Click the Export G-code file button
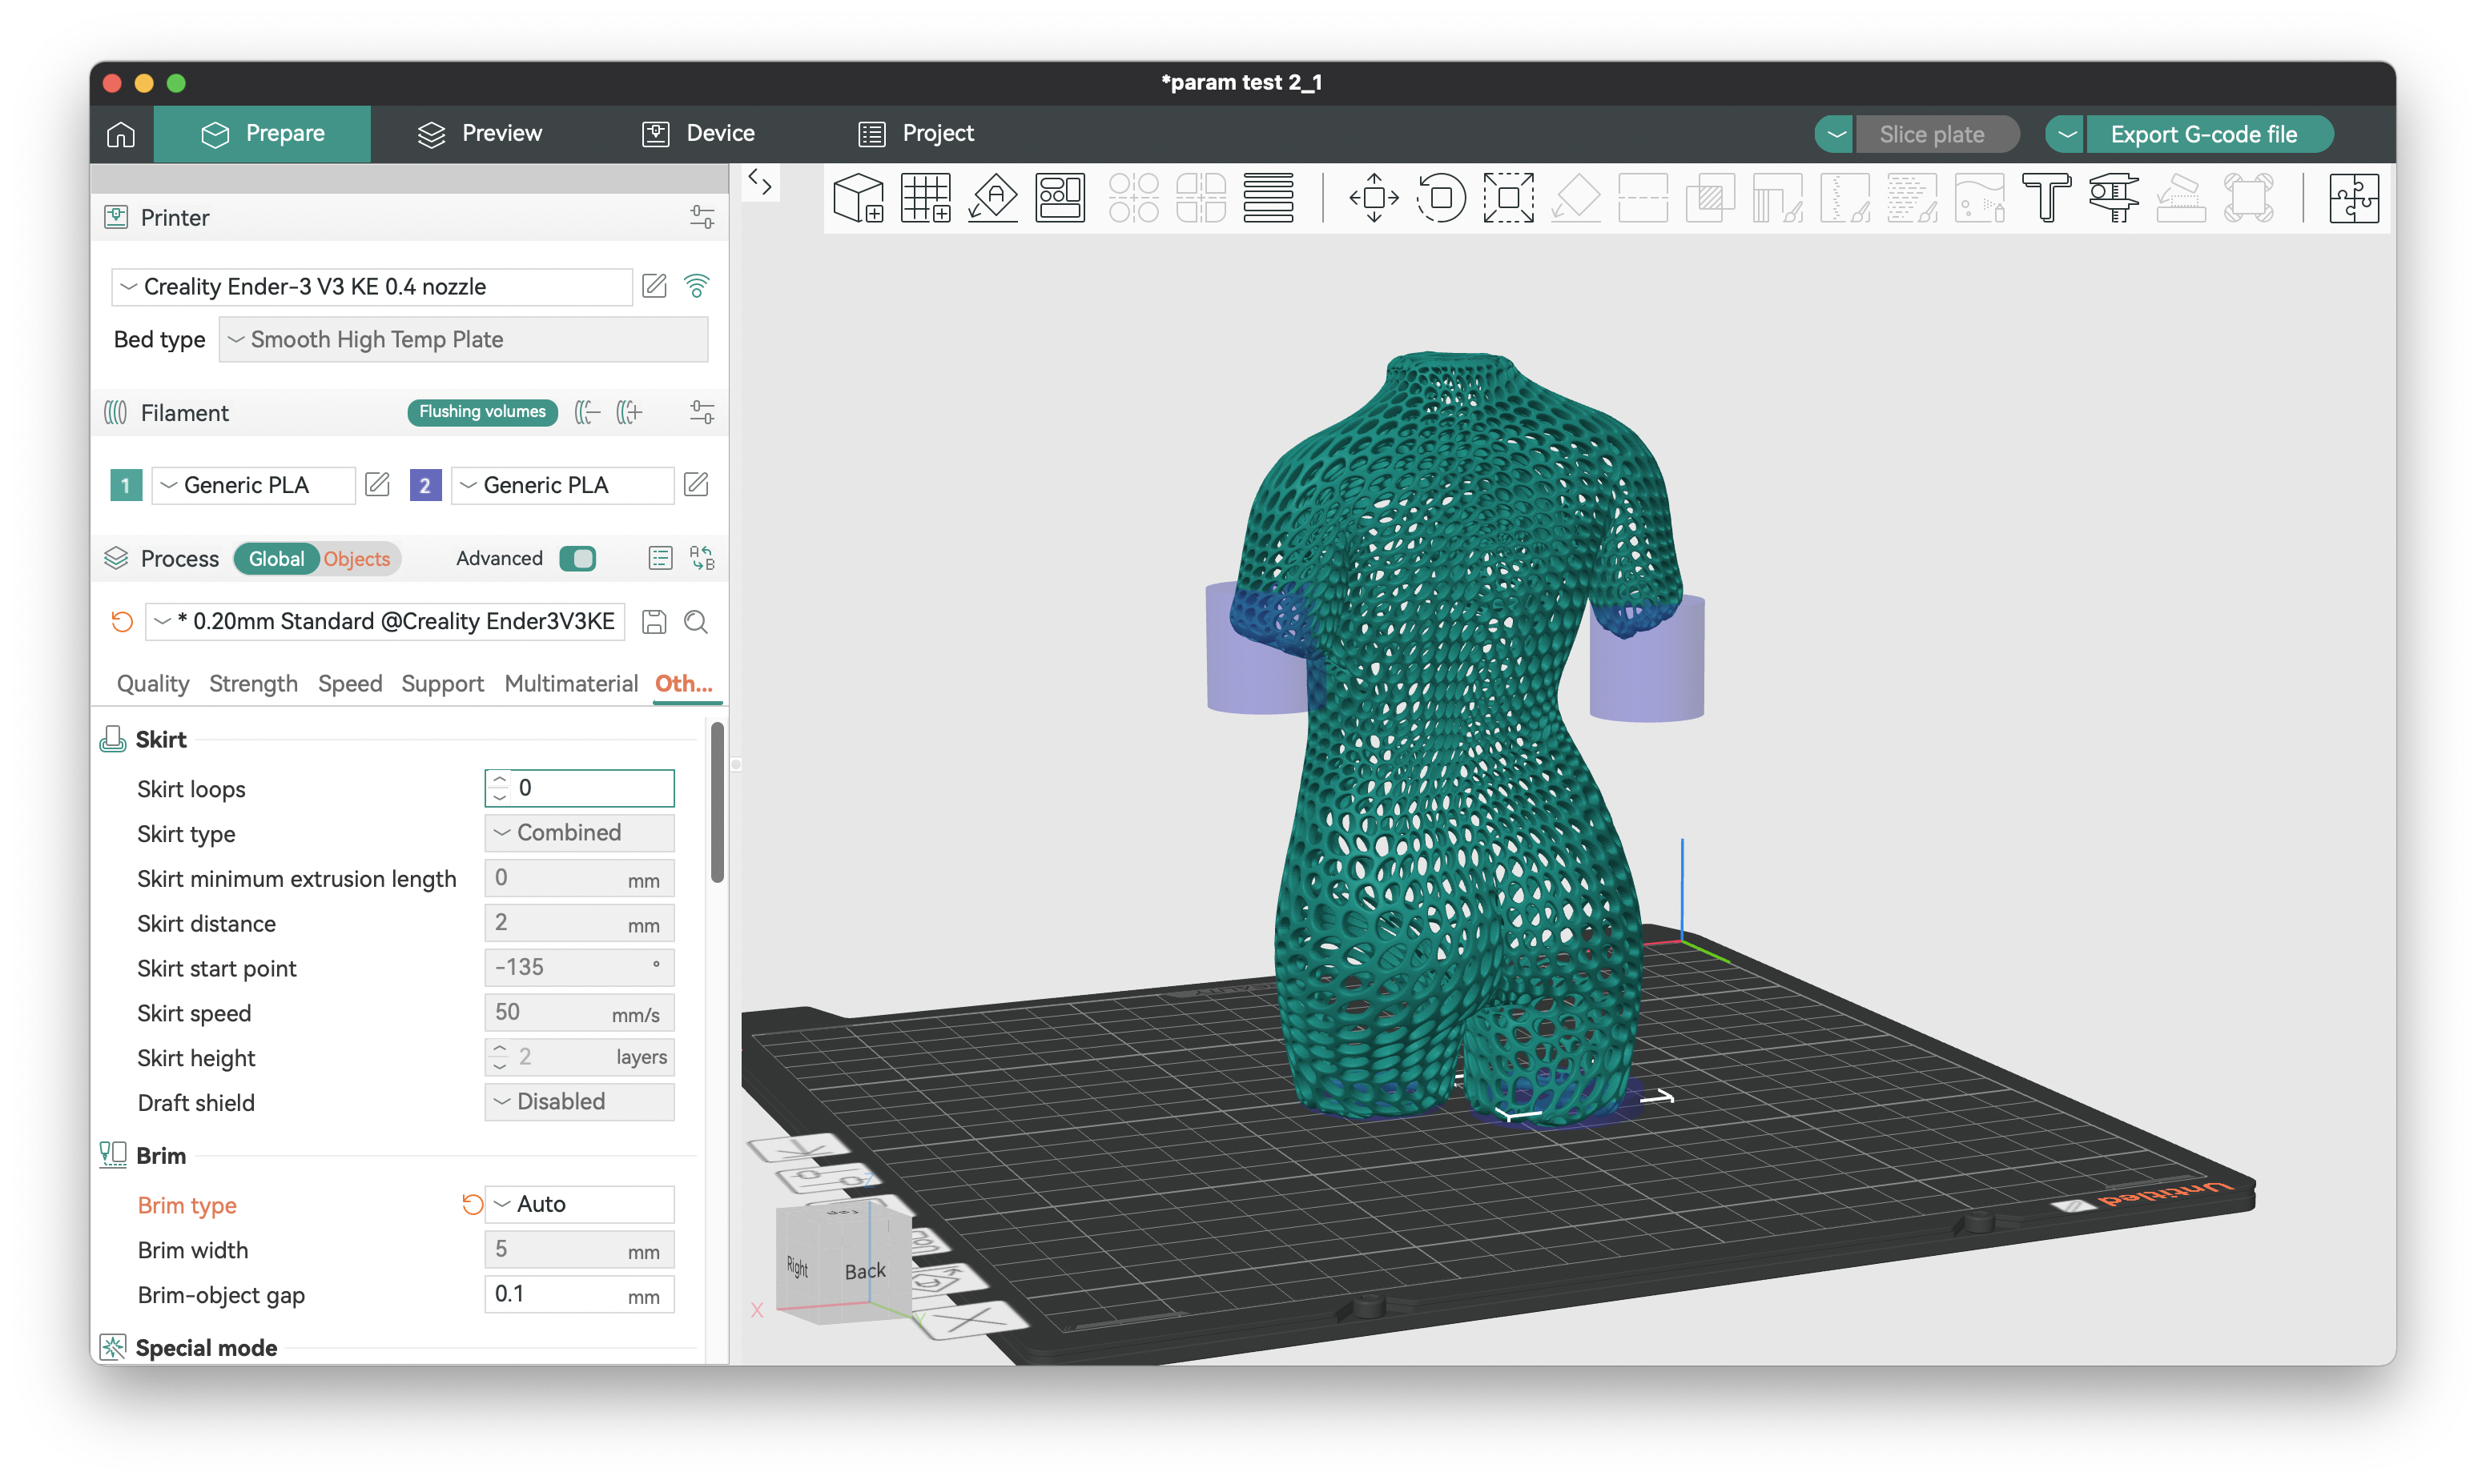The width and height of the screenshot is (2486, 1484). pyautogui.click(x=2203, y=134)
